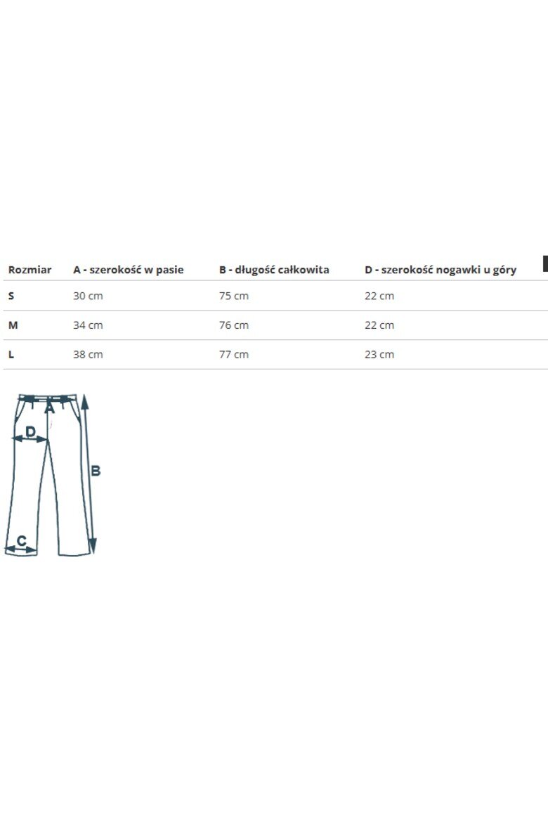The width and height of the screenshot is (548, 822).
Task: Select the size M row label
Action: [13, 325]
